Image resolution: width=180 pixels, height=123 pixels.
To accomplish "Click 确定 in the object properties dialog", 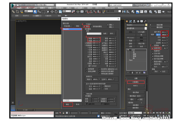I will click(x=68, y=104).
